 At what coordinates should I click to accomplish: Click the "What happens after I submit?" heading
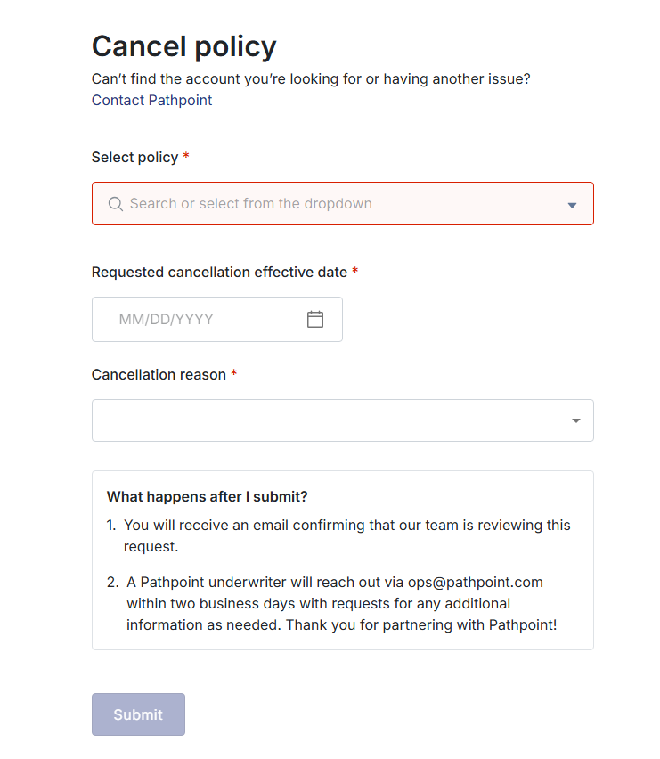(x=207, y=497)
